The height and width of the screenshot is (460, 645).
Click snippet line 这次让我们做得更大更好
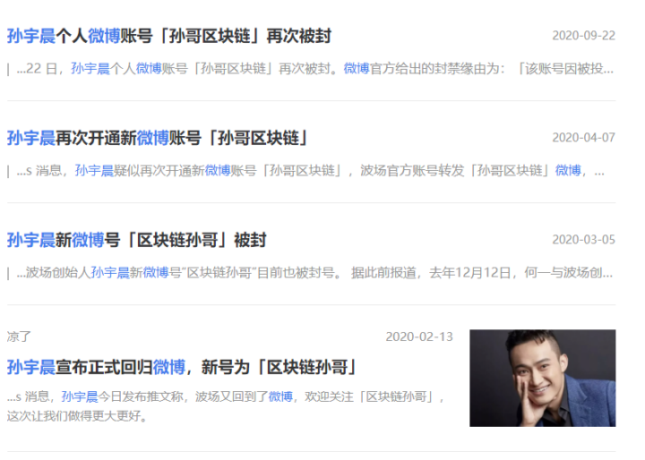pos(77,416)
